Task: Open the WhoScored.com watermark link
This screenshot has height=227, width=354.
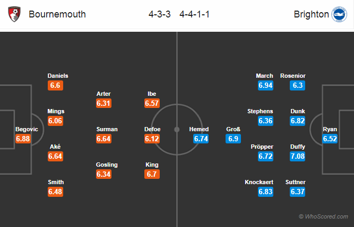Action: pos(323,216)
